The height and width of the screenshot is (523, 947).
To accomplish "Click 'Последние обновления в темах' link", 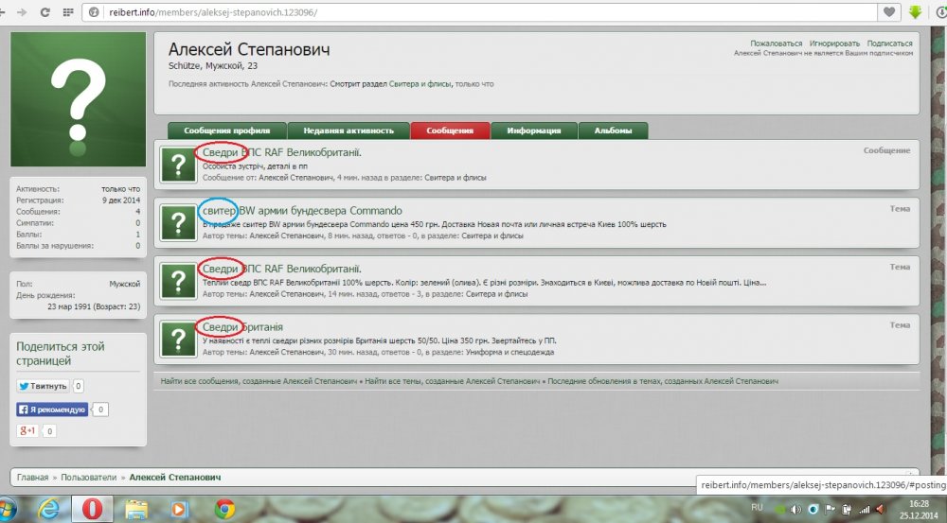I will tap(663, 381).
